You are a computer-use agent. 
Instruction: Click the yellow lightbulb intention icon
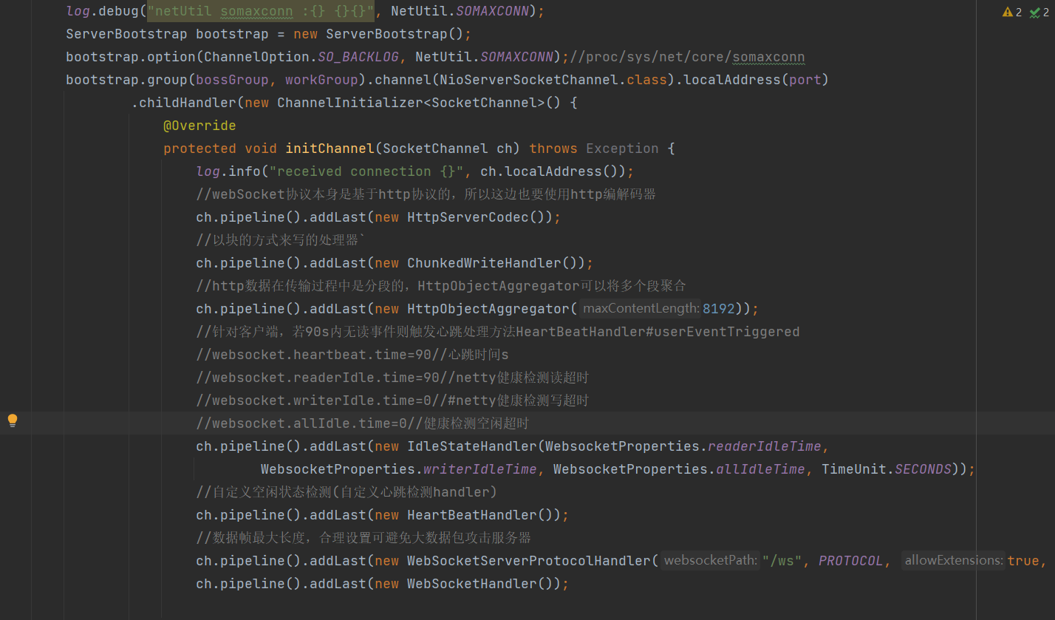click(x=13, y=420)
